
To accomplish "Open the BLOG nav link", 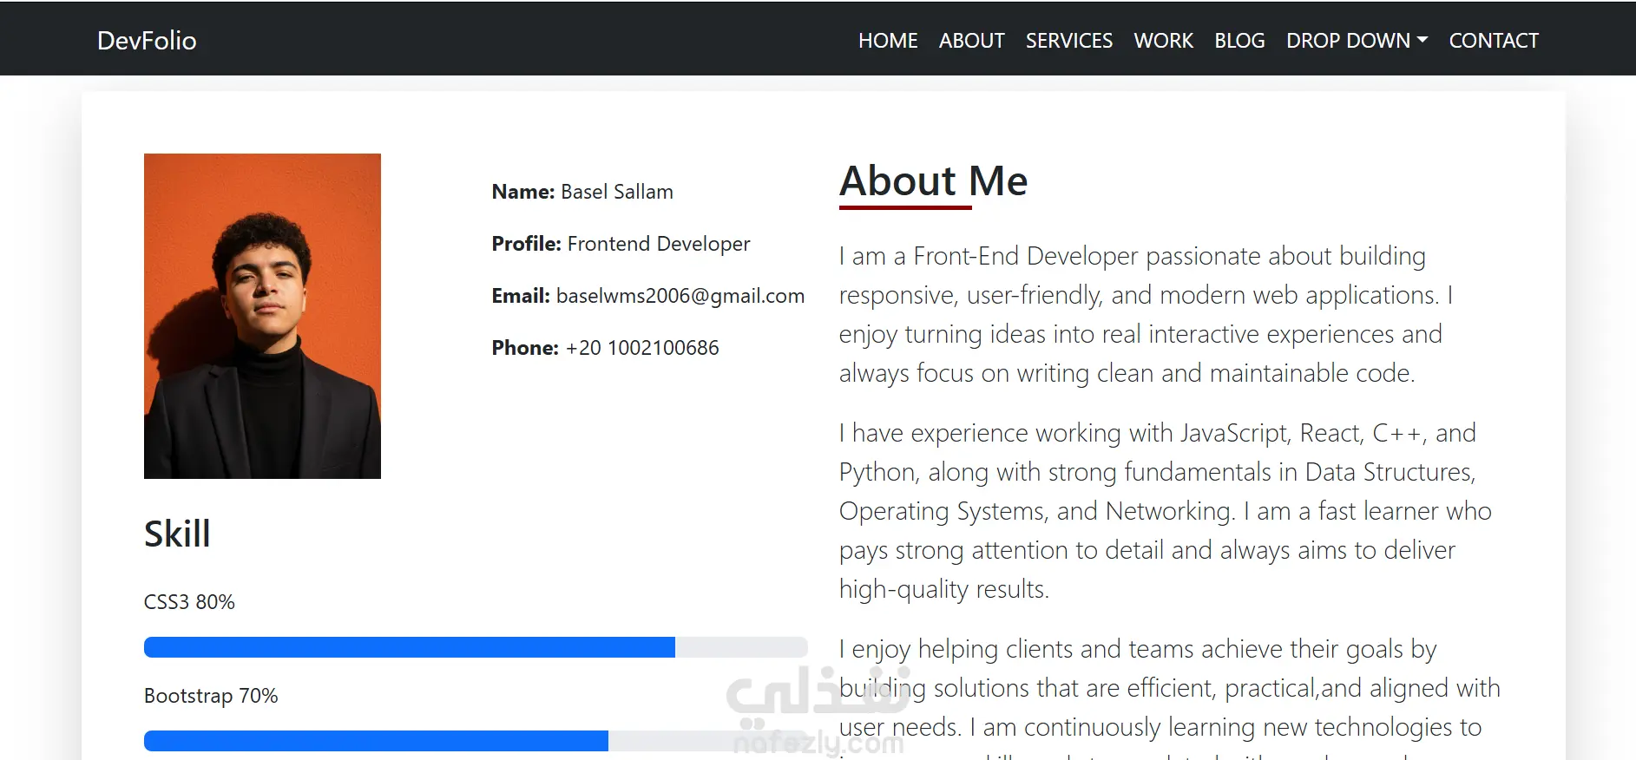I will (1239, 41).
